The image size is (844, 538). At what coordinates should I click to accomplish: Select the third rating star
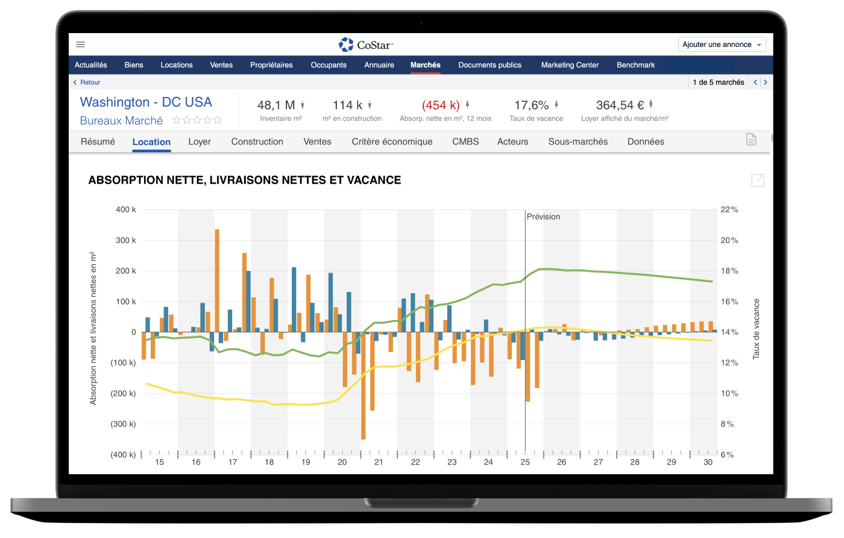[x=197, y=120]
